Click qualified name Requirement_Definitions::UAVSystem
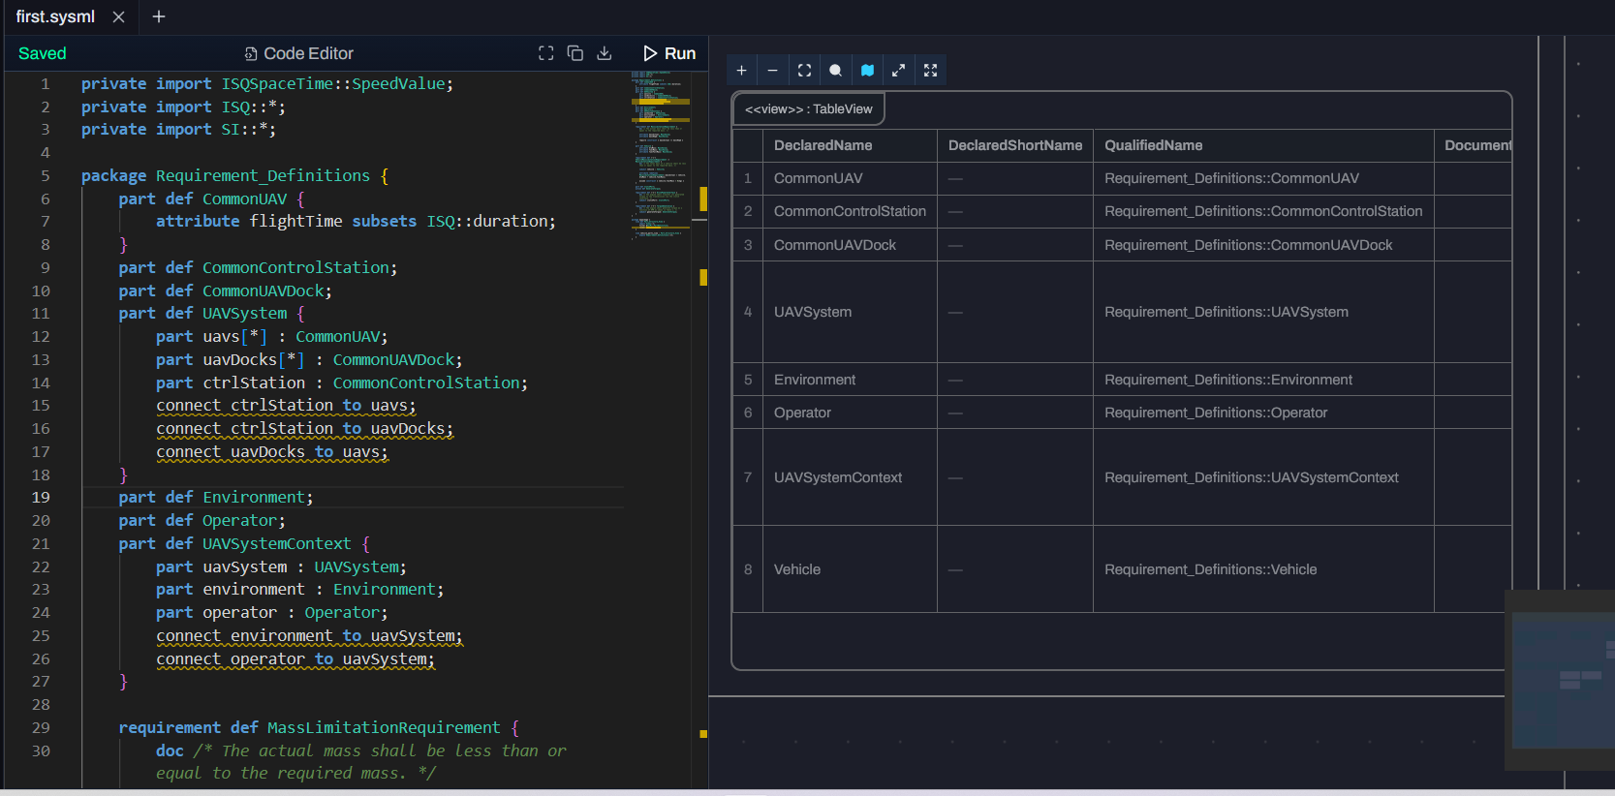 pos(1226,312)
